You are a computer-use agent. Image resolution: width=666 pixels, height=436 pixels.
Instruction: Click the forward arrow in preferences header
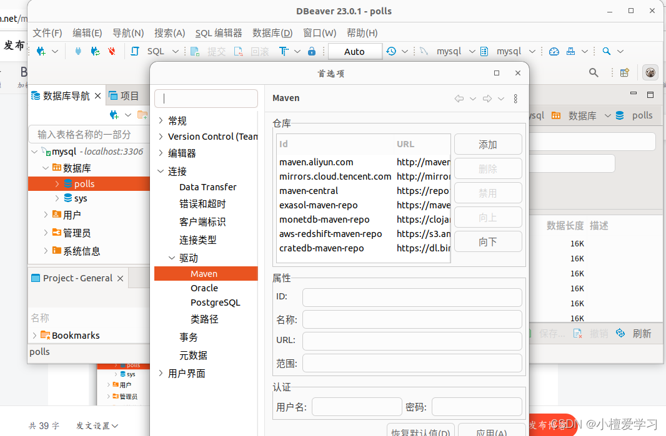pos(487,99)
